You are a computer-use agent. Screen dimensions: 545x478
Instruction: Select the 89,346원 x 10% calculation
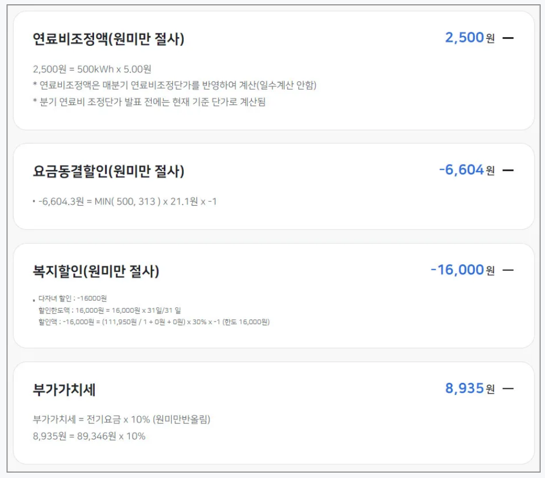[89, 436]
